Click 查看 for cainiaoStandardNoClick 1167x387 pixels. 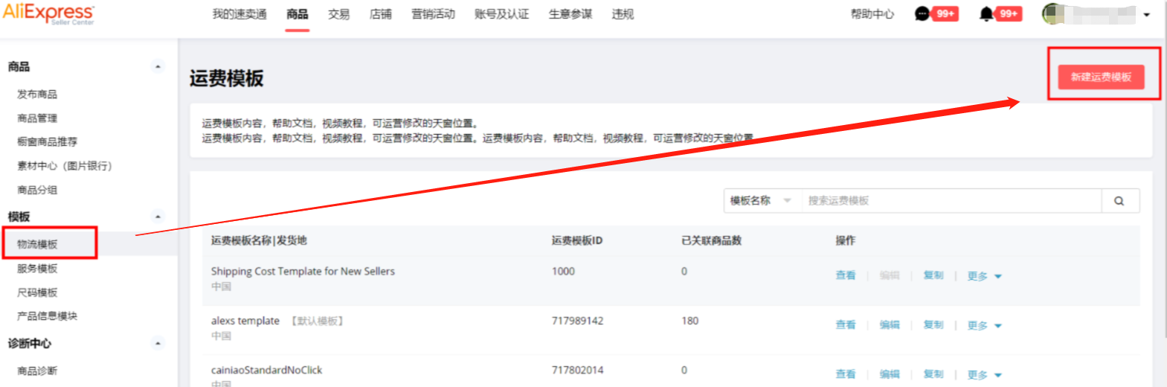pyautogui.click(x=846, y=374)
